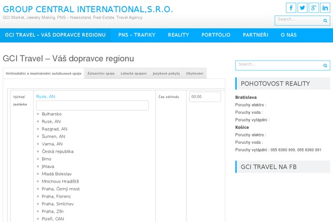Go to Group Central International site title
The height and width of the screenshot is (222, 333).
point(88,9)
